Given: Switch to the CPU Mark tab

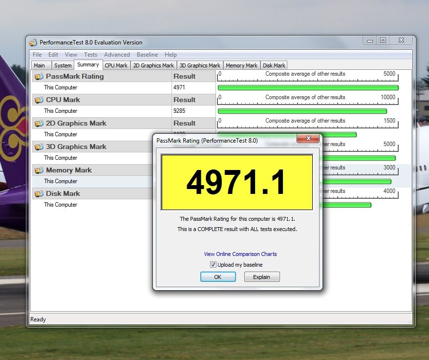Looking at the screenshot, I should coord(116,65).
